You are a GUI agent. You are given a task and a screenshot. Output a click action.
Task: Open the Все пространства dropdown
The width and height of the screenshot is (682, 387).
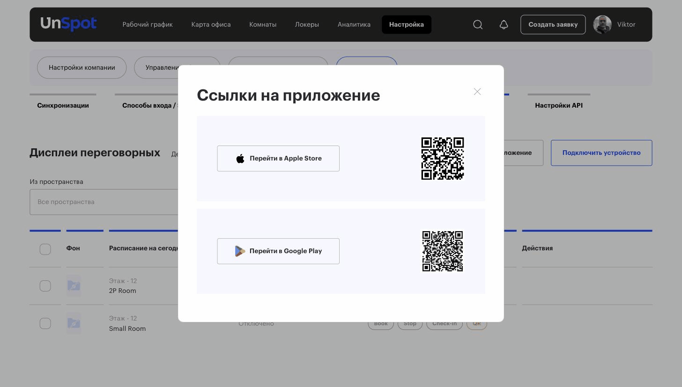(104, 202)
